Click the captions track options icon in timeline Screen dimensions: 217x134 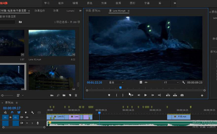39,112
